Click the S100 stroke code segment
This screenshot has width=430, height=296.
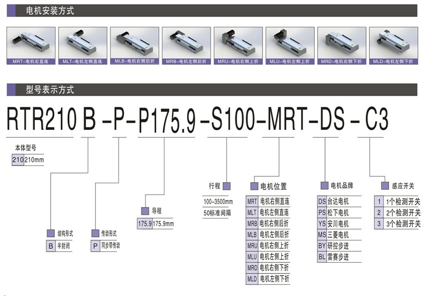coord(233,119)
